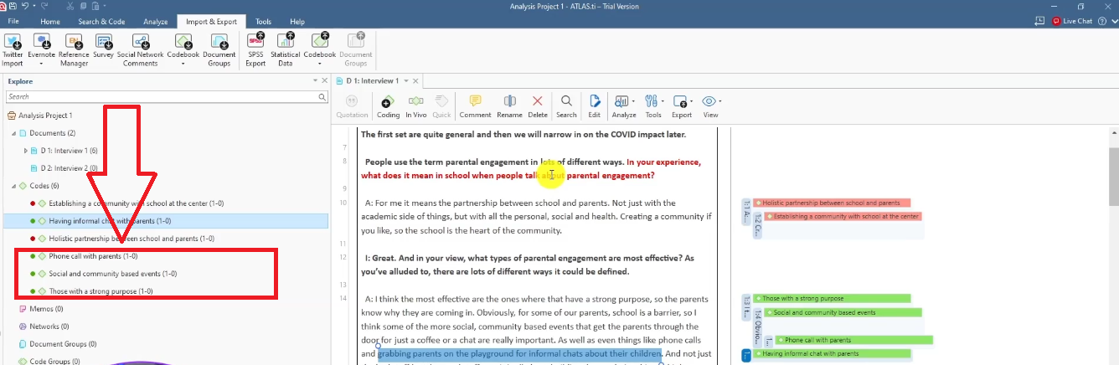
Task: Switch to the Home ribbon tab
Action: pyautogui.click(x=50, y=21)
